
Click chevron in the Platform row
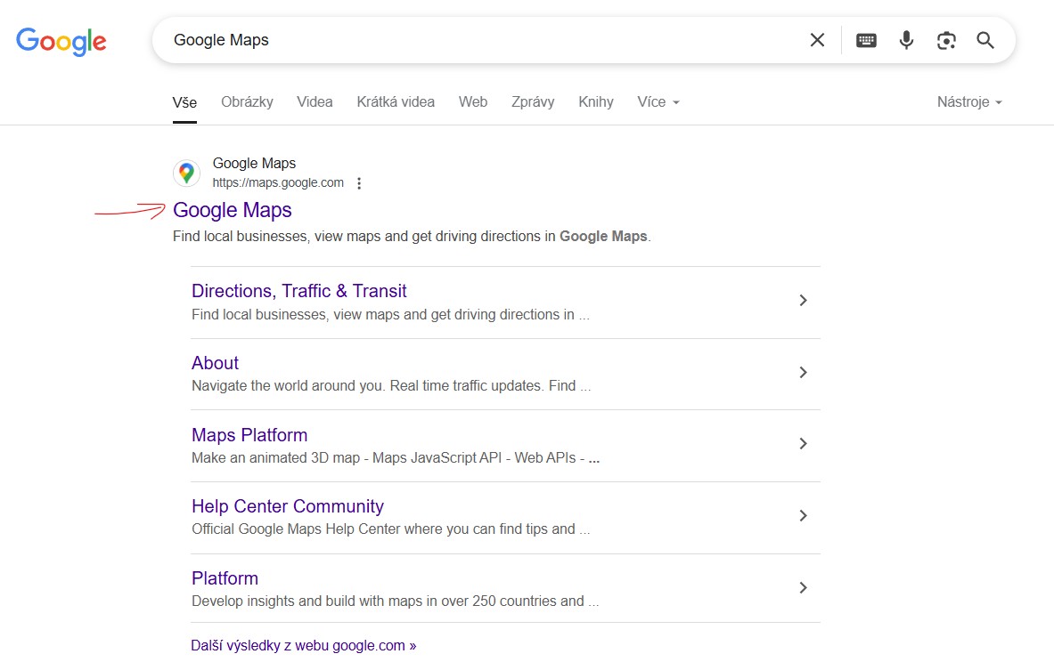click(x=803, y=587)
